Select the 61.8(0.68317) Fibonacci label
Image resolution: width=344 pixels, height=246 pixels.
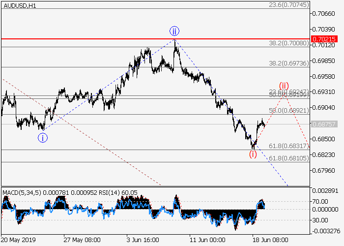(288, 146)
